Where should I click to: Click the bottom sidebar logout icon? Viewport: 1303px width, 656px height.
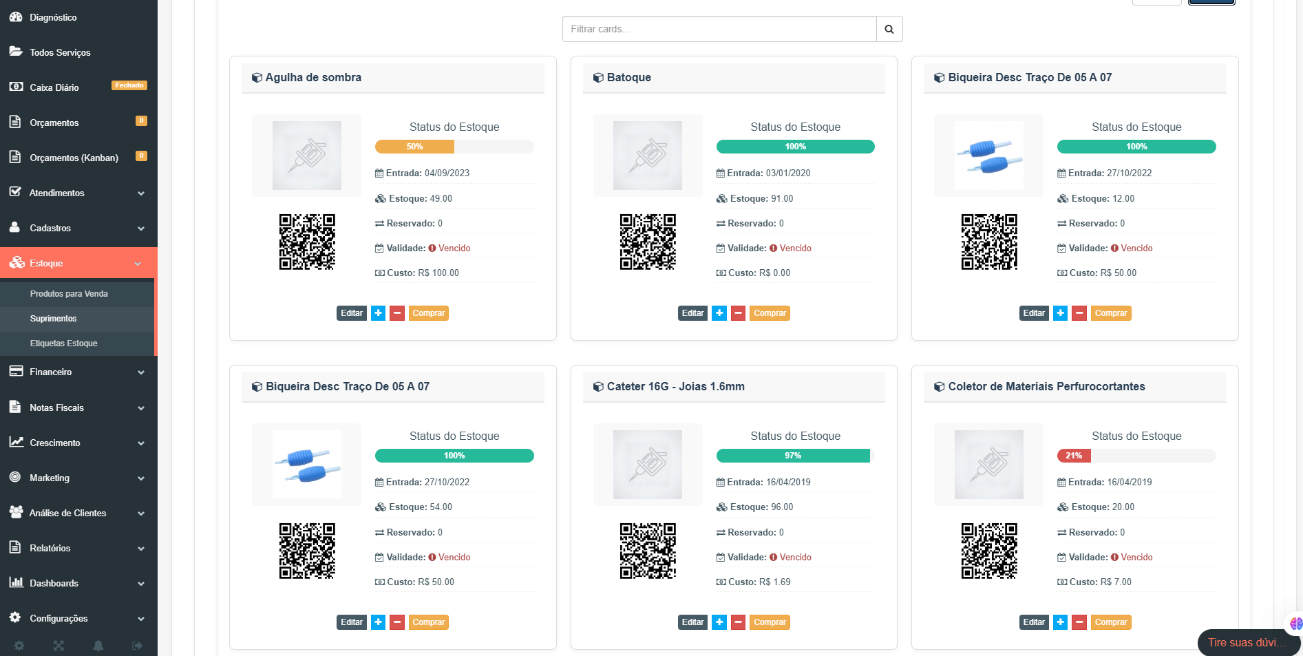pos(138,646)
